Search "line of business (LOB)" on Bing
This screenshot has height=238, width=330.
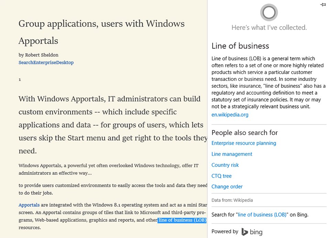click(x=262, y=215)
